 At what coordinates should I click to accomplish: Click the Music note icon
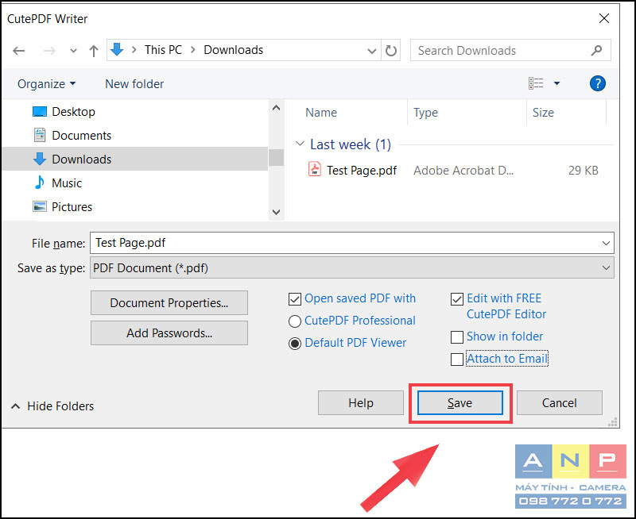(39, 183)
